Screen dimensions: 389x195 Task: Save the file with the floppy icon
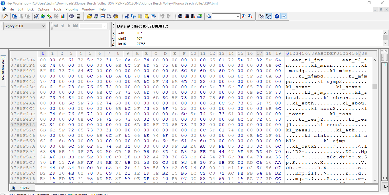pyautogui.click(x=103, y=16)
